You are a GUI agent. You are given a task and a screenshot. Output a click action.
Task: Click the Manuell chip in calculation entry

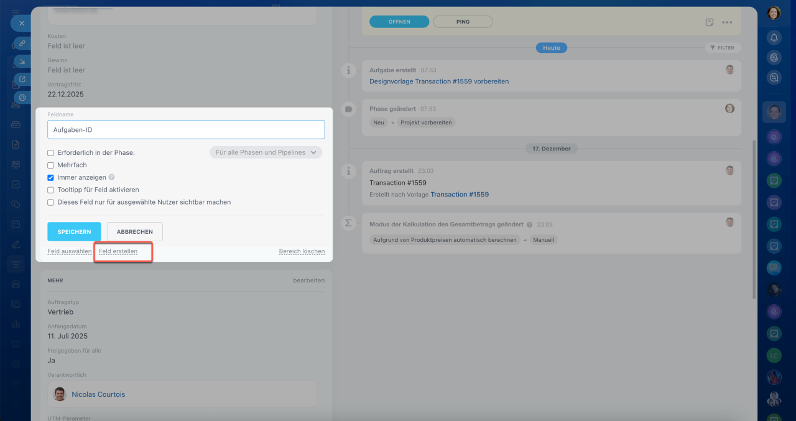(544, 239)
